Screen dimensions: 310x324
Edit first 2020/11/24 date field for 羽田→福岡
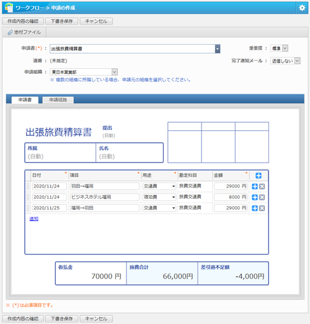(50, 186)
